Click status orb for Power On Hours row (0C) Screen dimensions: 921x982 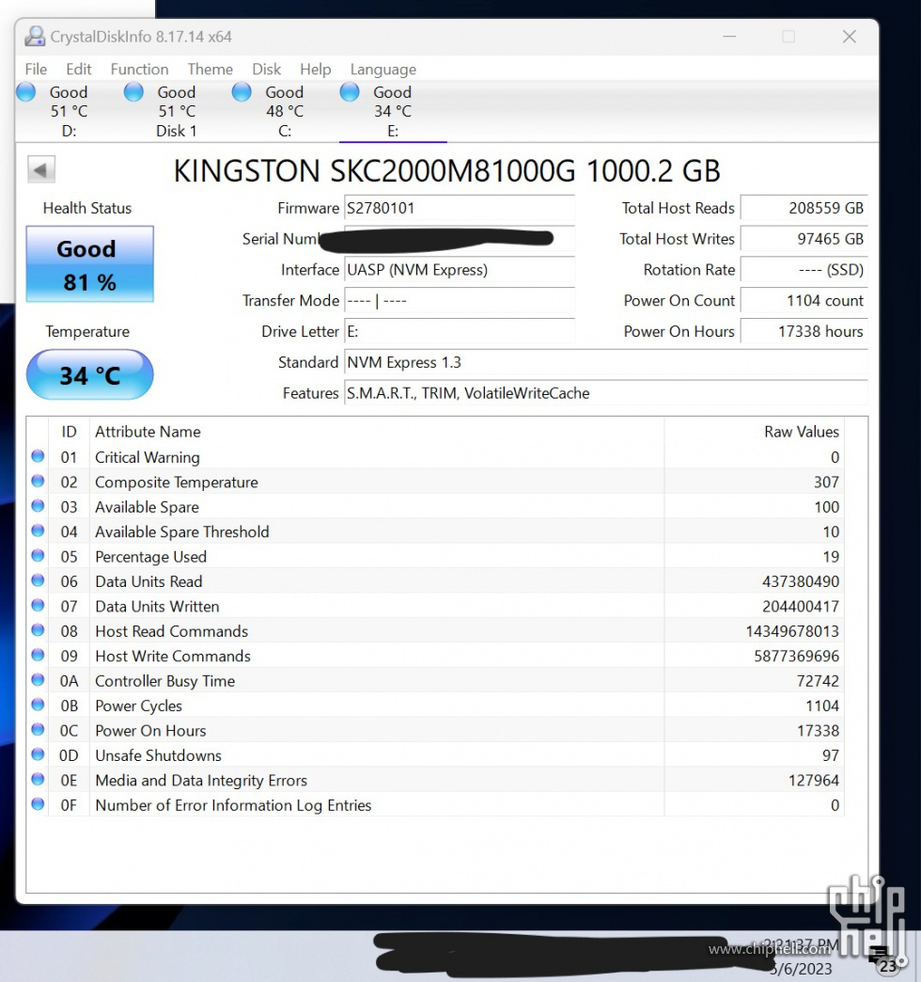[38, 730]
